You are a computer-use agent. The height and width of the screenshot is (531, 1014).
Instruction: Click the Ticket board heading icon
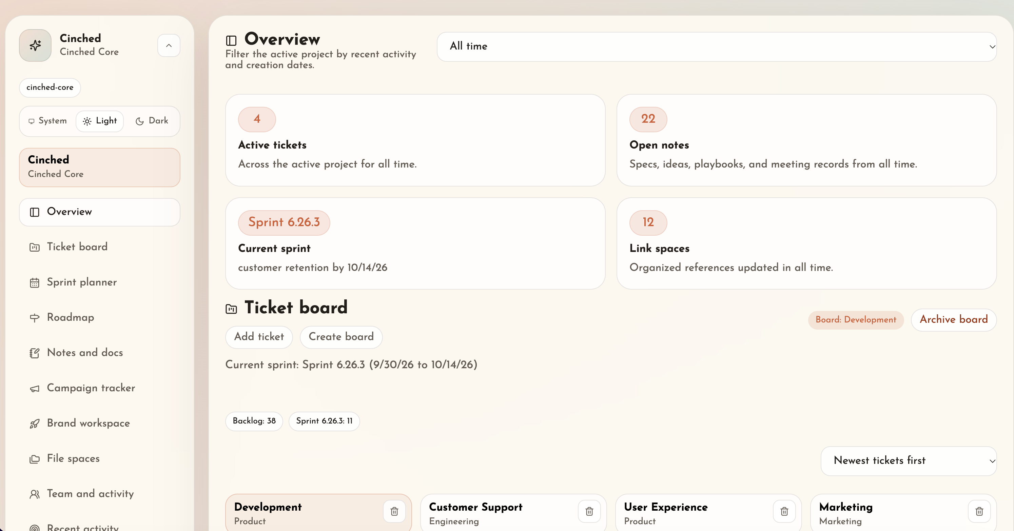(231, 309)
